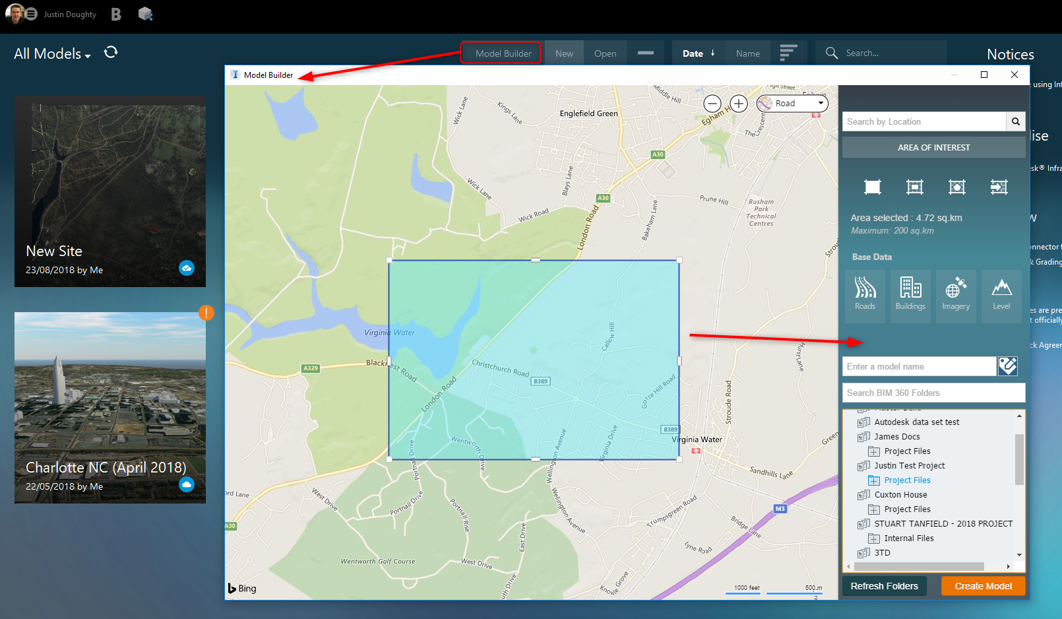Open the New Site model thumbnail

pyautogui.click(x=110, y=192)
